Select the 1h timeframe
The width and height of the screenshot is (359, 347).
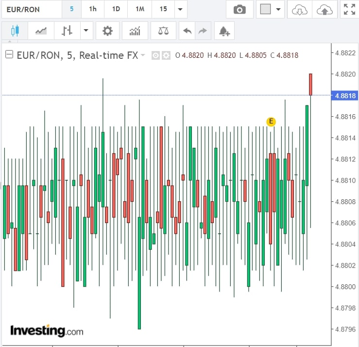coord(92,9)
